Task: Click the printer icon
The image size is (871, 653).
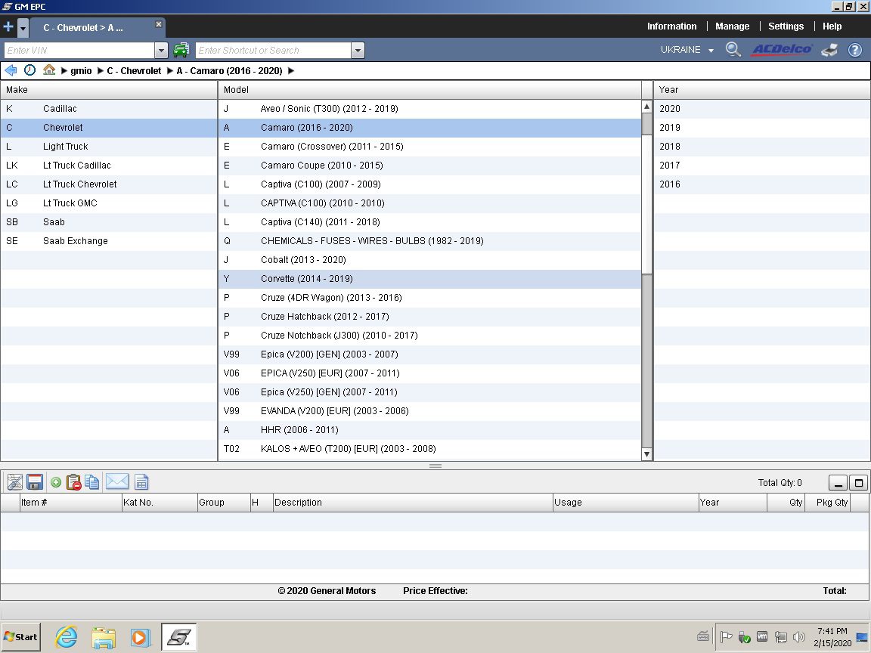Action: click(829, 50)
